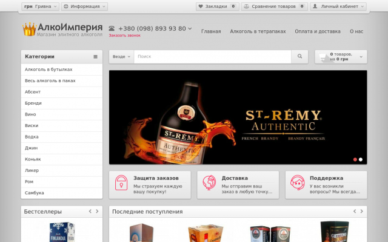Click the St-Rémy Authentic banner image

(x=238, y=117)
